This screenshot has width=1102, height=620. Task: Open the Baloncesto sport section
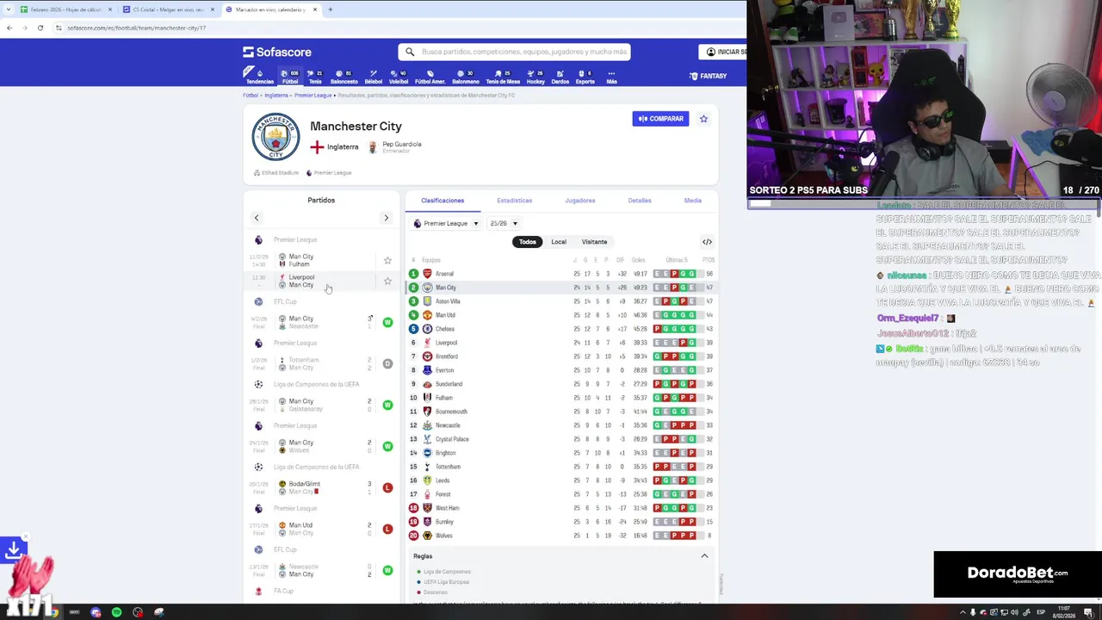[x=344, y=77]
